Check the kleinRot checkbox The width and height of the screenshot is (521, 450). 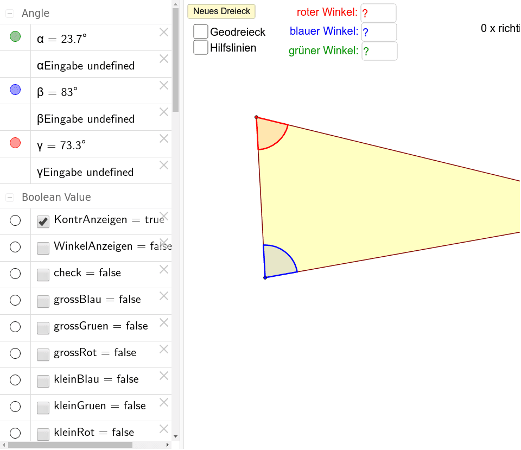pos(43,434)
